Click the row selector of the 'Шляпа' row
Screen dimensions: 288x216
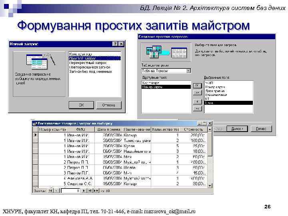click(35, 168)
